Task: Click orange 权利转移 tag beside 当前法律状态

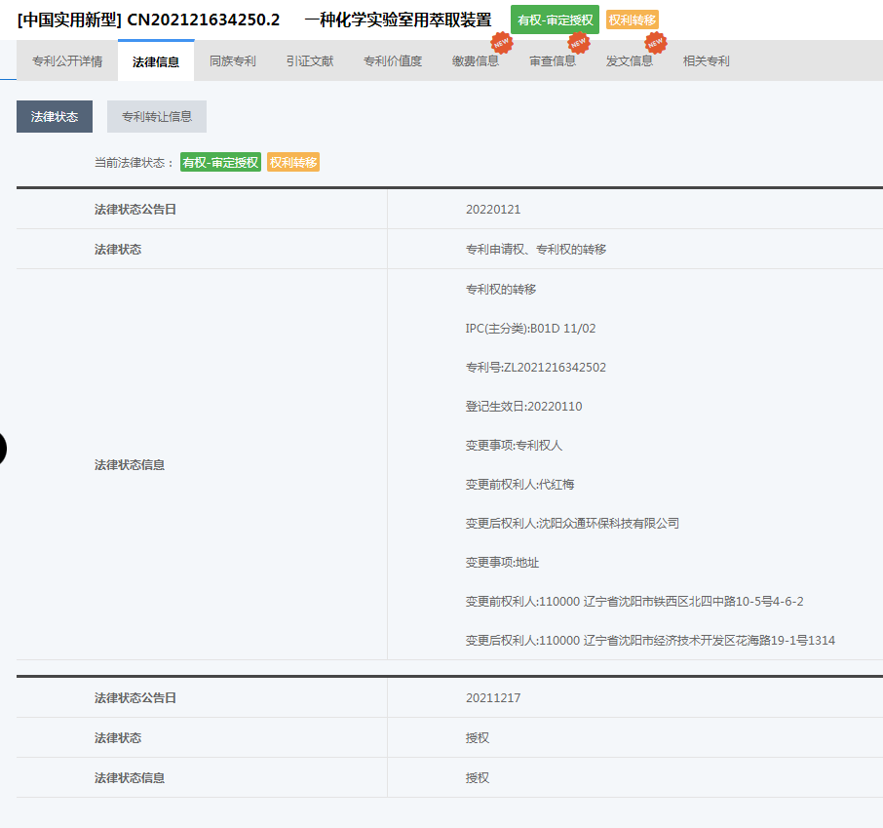Action: [293, 163]
